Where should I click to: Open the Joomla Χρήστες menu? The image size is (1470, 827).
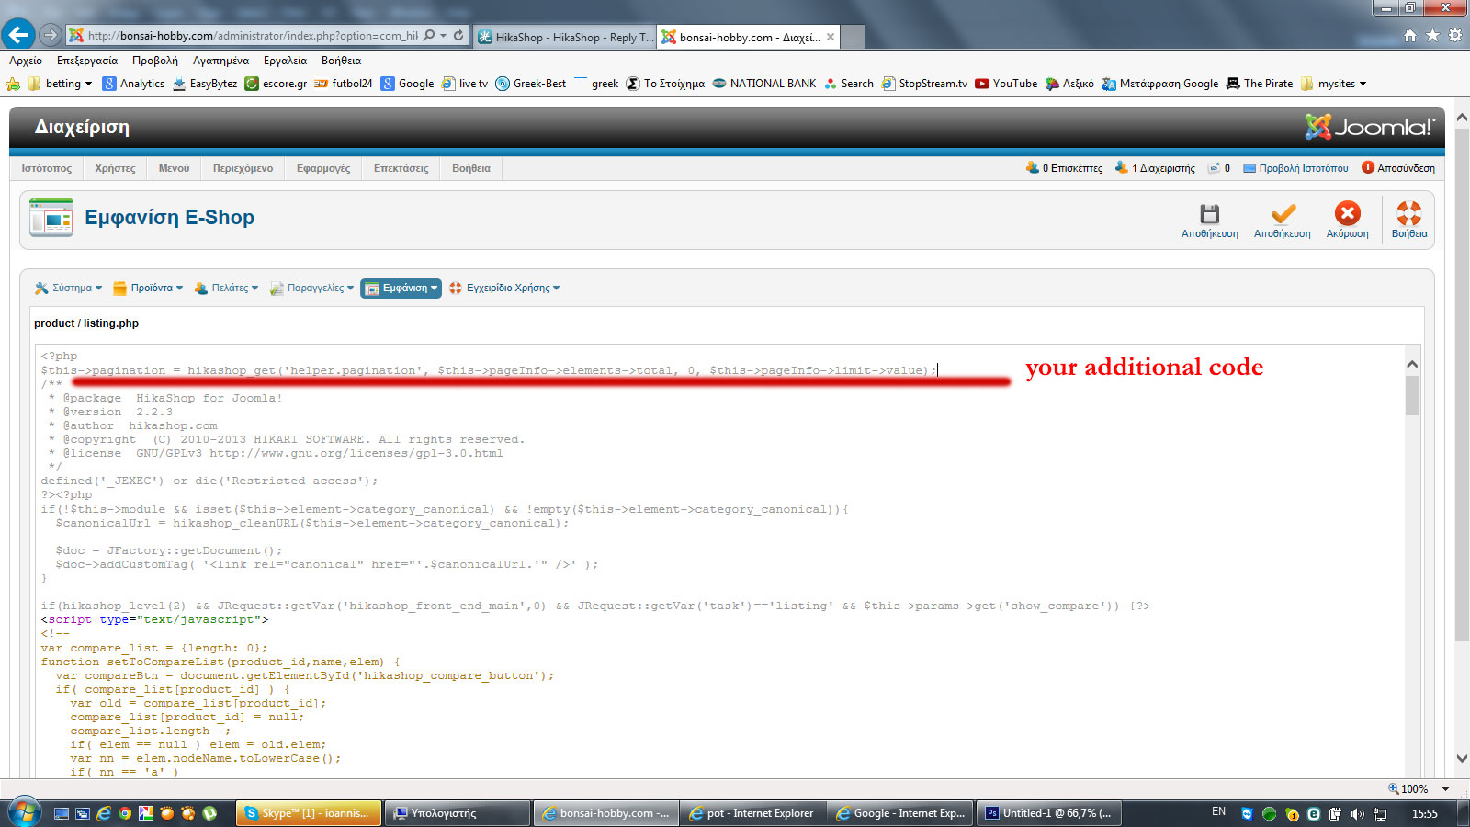115,168
